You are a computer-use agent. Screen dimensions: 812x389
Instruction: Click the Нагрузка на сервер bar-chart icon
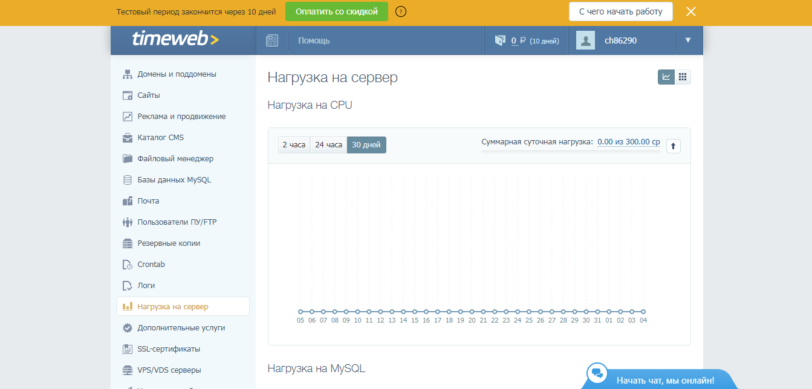coord(127,306)
